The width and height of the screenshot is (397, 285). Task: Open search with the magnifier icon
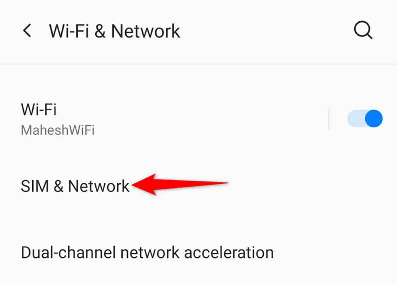pos(363,30)
